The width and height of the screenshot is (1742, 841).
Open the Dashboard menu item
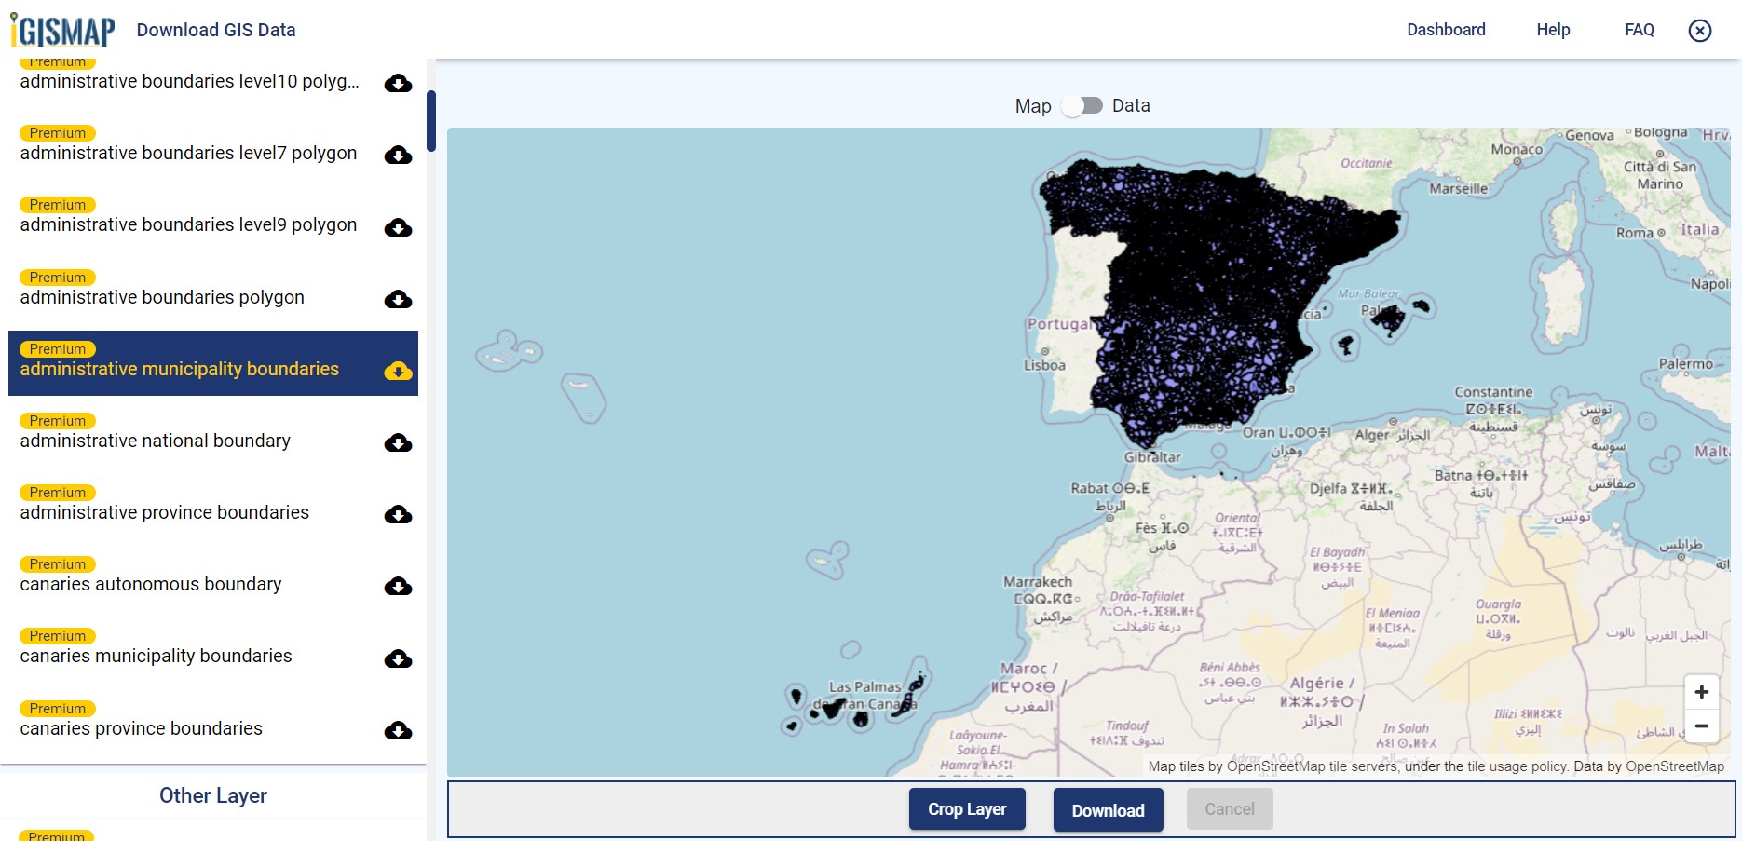point(1446,29)
